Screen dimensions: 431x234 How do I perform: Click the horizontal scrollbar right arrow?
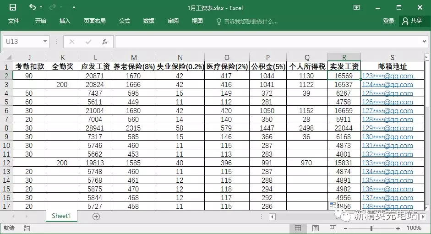click(x=423, y=217)
